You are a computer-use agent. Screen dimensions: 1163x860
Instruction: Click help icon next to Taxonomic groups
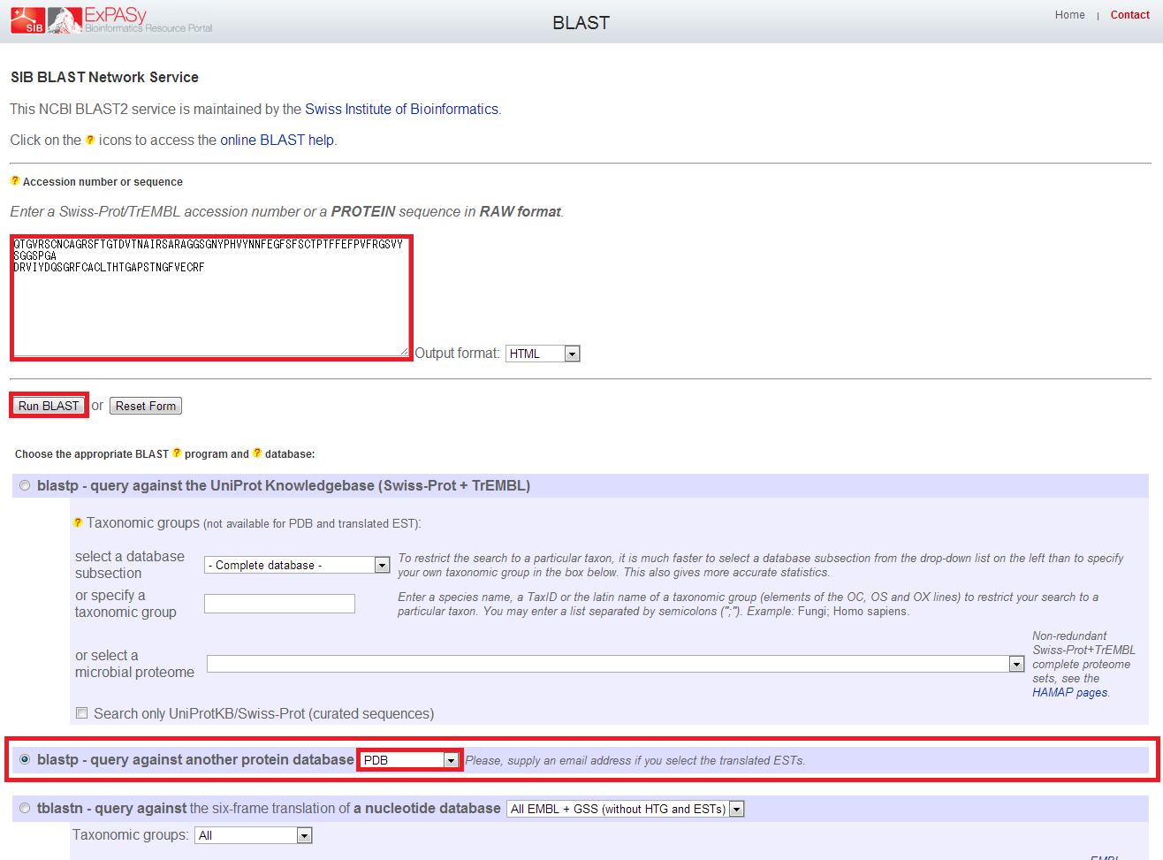78,523
